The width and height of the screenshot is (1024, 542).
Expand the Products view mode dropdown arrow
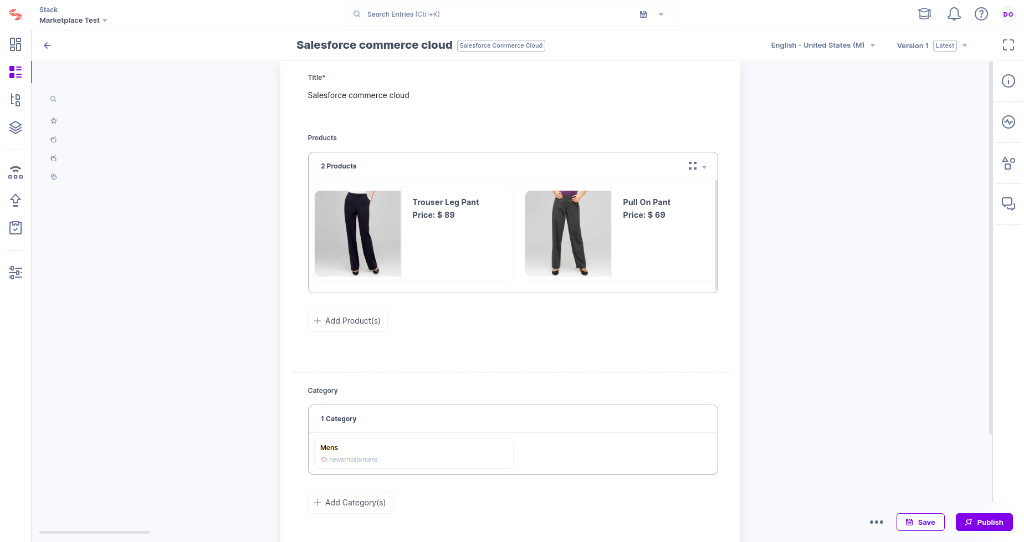click(x=704, y=167)
